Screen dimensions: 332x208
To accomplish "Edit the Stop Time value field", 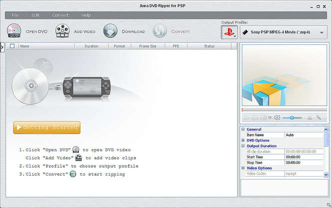I will click(304, 163).
